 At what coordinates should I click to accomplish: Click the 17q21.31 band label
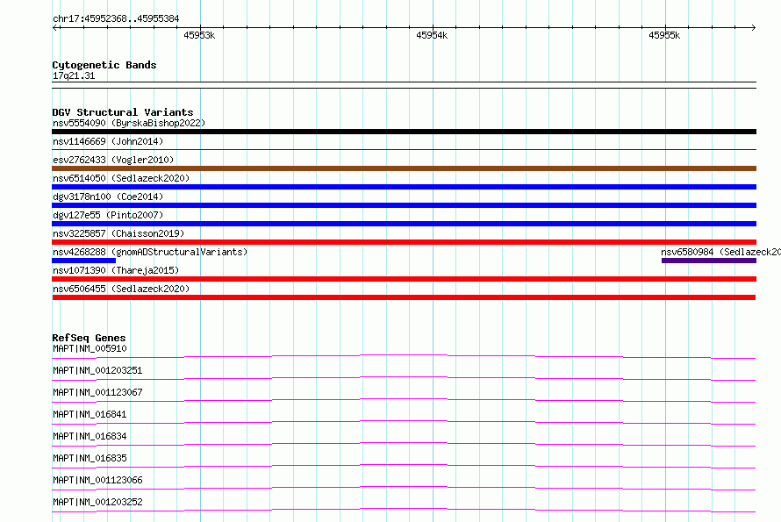[x=74, y=75]
